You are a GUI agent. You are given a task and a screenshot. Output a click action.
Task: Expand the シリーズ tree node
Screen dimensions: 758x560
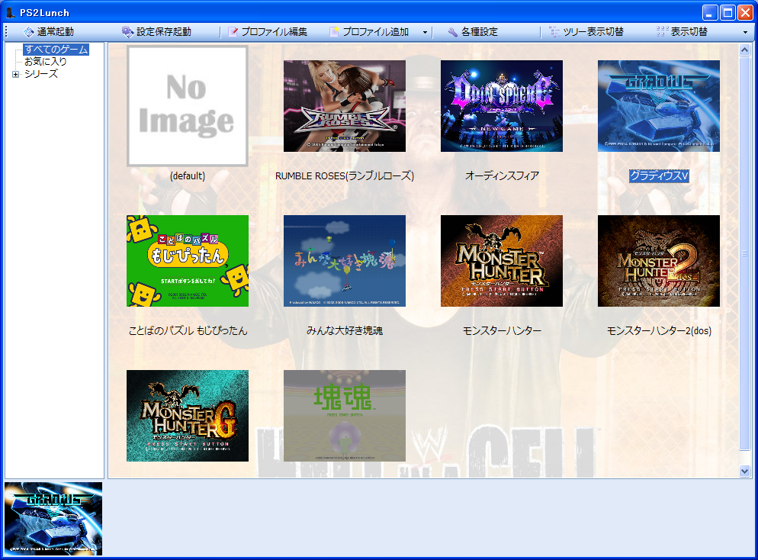pyautogui.click(x=15, y=75)
